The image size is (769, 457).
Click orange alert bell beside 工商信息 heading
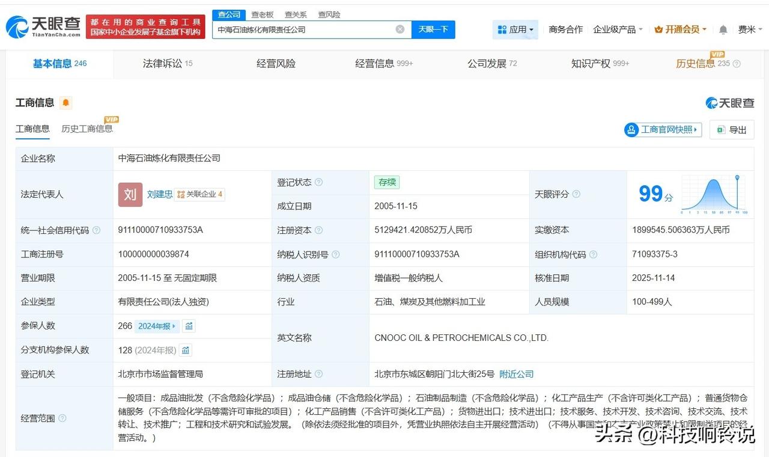click(65, 103)
